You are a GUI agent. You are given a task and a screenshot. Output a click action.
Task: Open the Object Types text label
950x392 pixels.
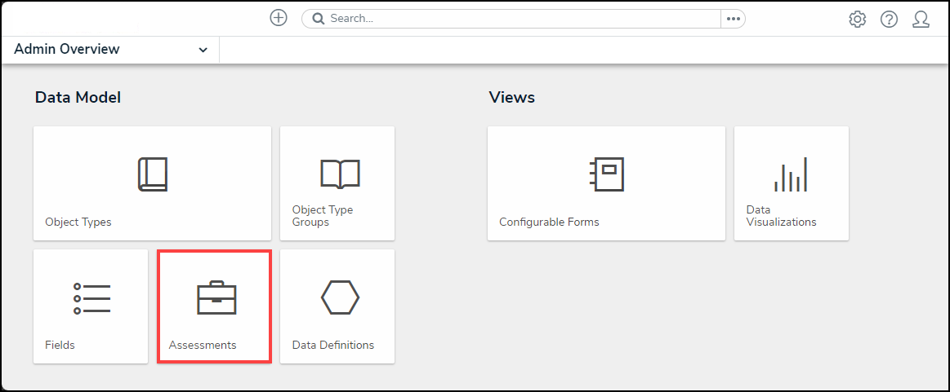pyautogui.click(x=78, y=222)
